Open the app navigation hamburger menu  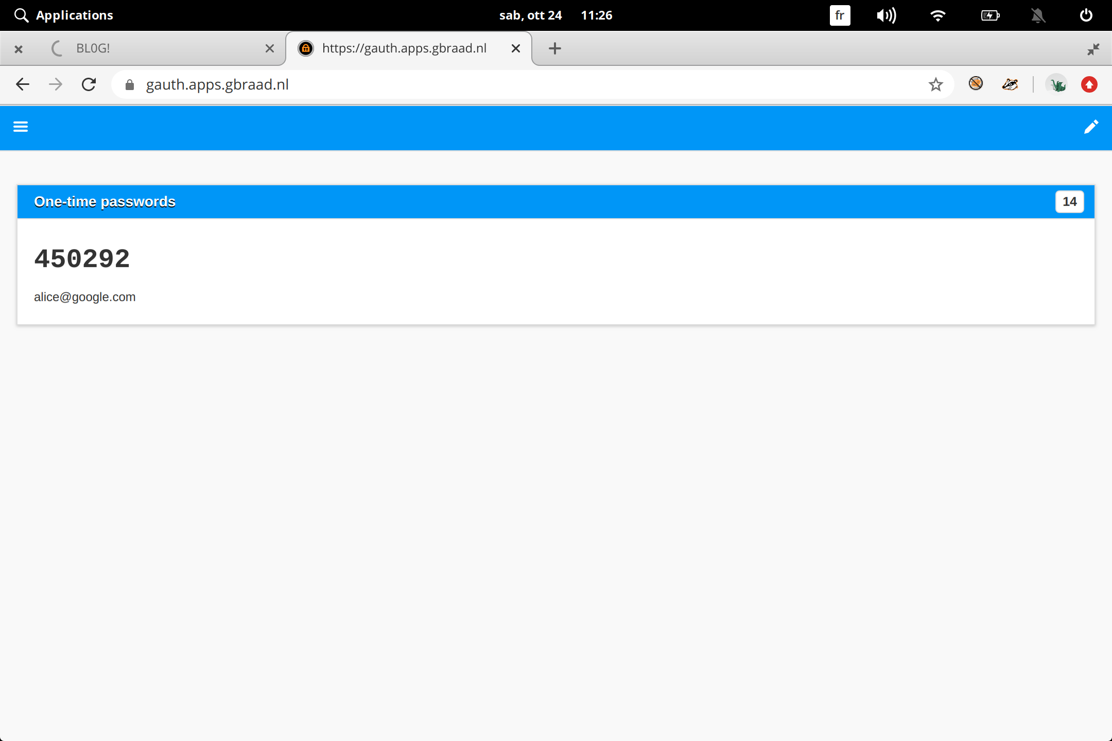21,127
